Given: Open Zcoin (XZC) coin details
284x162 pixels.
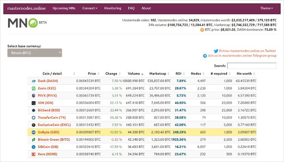Looking at the screenshot, I should coord(47,88).
